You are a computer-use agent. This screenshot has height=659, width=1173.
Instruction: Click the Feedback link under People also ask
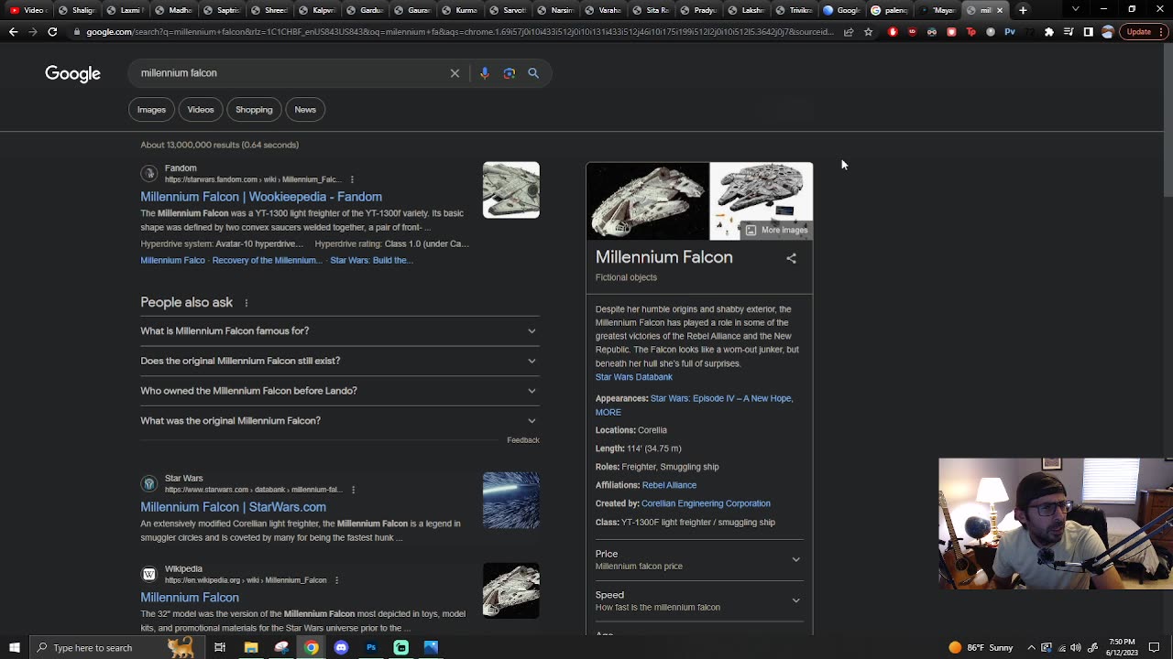point(523,440)
